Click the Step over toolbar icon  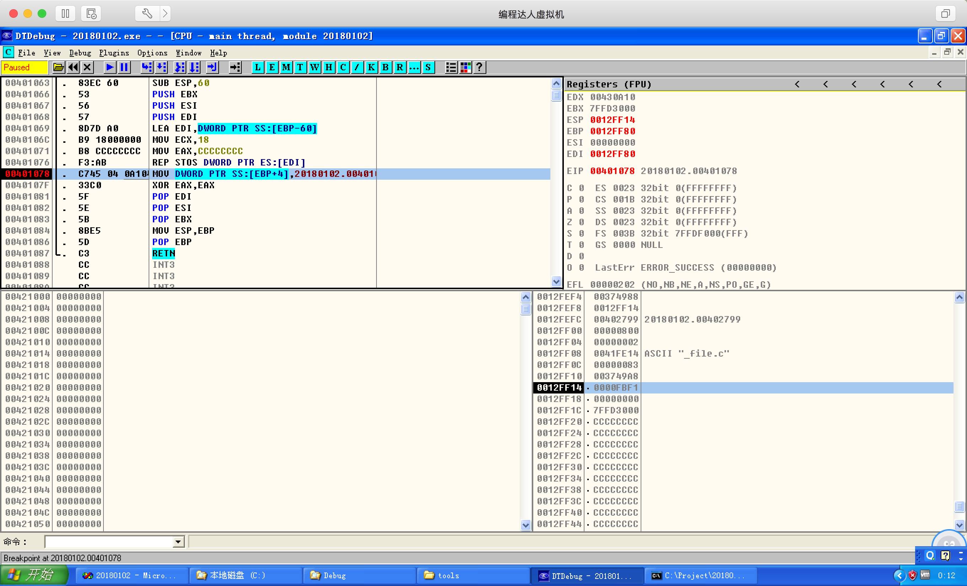[161, 67]
